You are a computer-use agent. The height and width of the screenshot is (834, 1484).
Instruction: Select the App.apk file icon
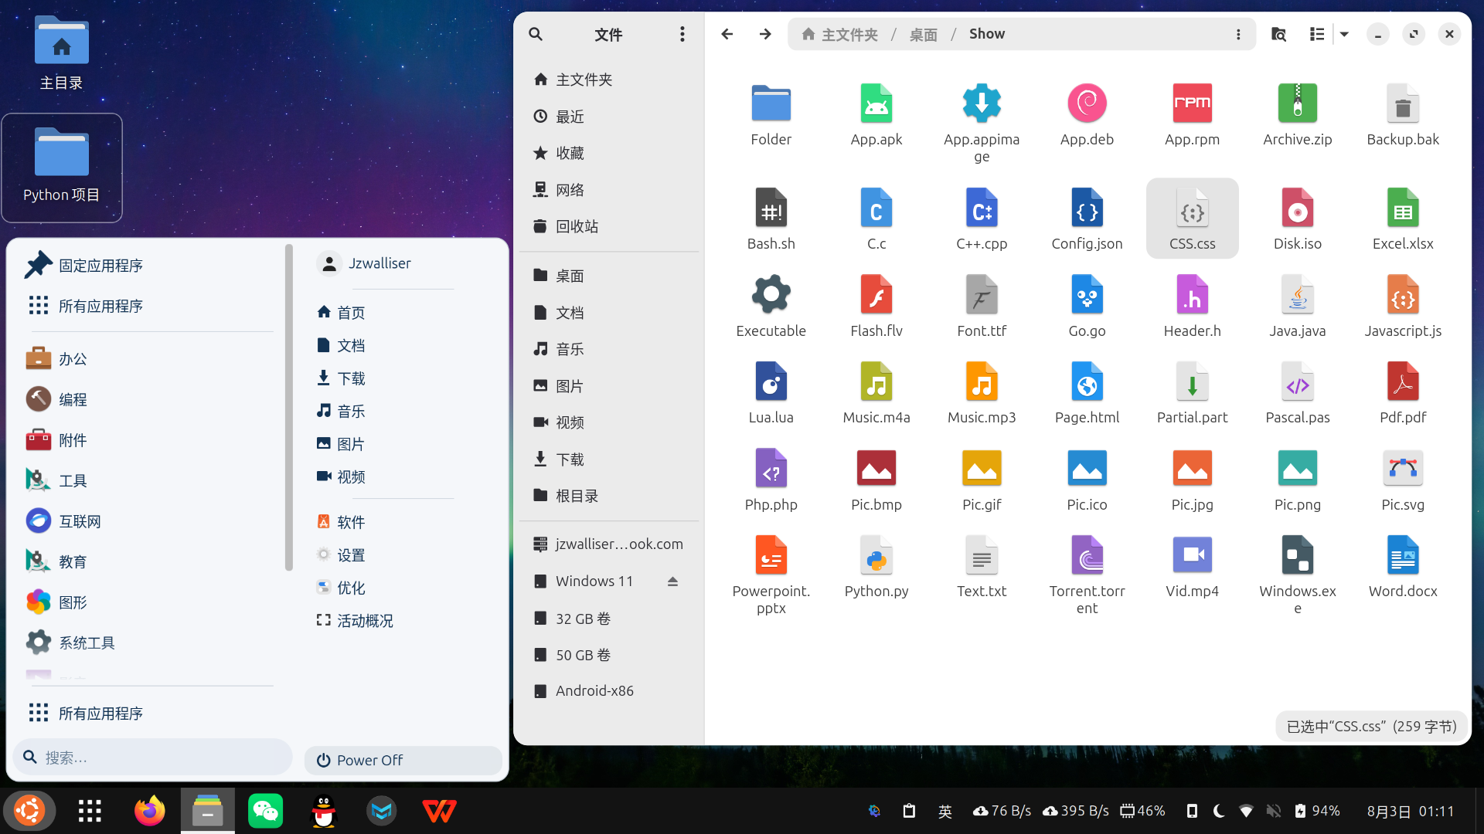click(x=876, y=103)
